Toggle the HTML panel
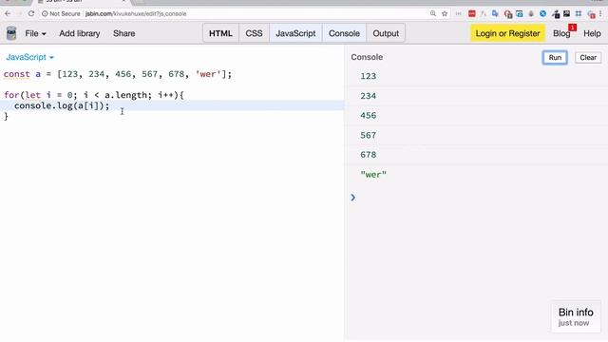This screenshot has width=608, height=342. (220, 33)
